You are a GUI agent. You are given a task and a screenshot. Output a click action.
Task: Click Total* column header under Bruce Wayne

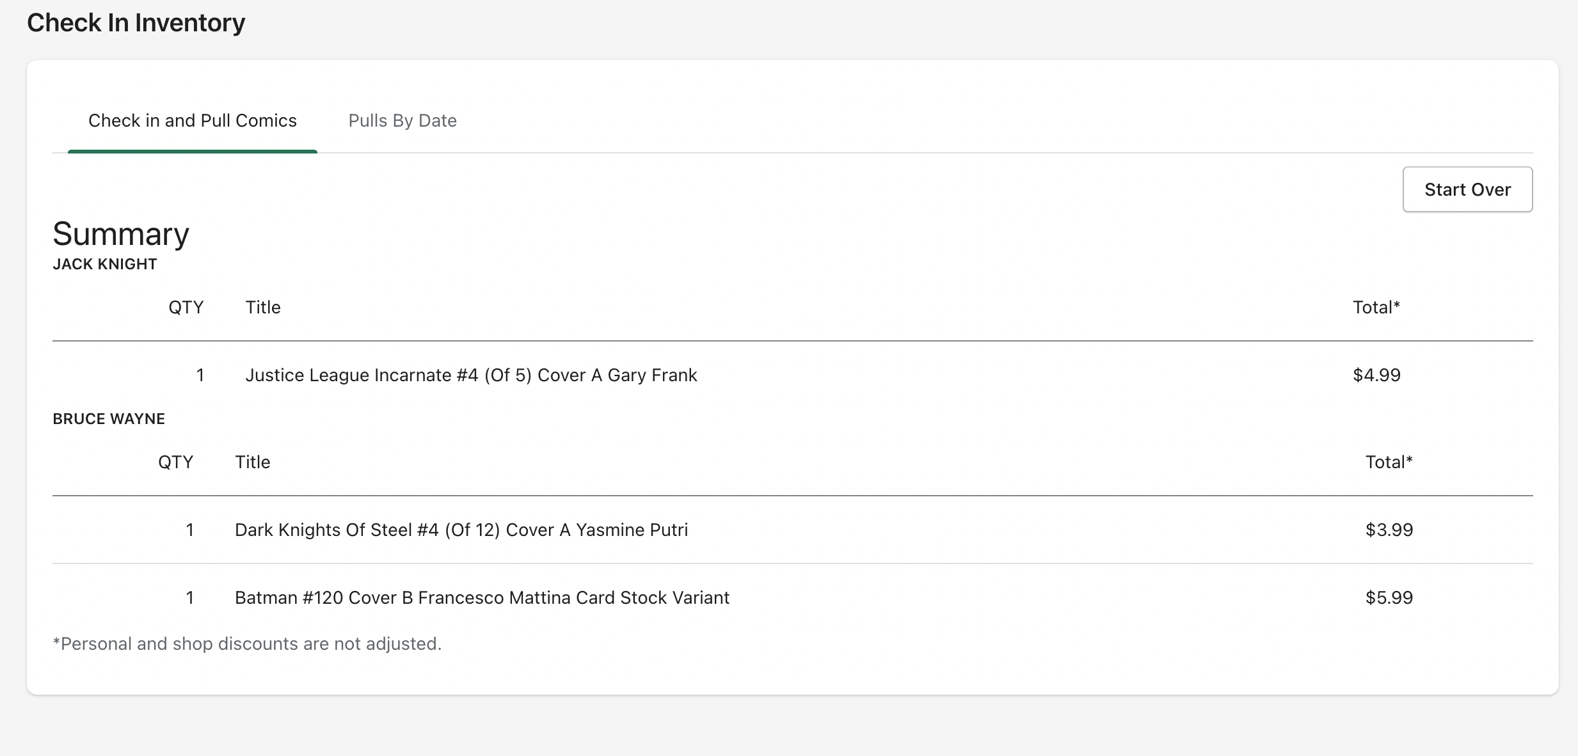point(1389,462)
